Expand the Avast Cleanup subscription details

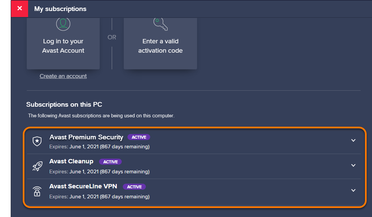pyautogui.click(x=353, y=165)
